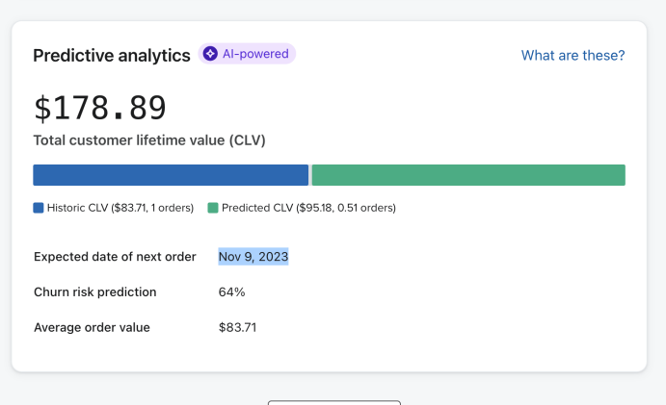The height and width of the screenshot is (405, 666).
Task: Click the green Predicted CLV legend swatch
Action: 213,208
